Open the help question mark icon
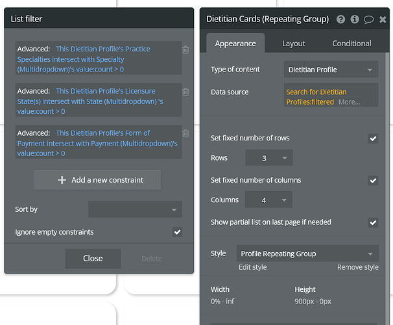This screenshot has height=325, width=393. tap(340, 19)
